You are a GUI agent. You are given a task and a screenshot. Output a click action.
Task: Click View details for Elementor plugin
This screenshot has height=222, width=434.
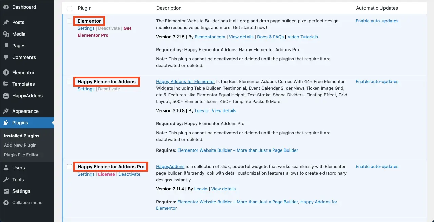point(241,37)
